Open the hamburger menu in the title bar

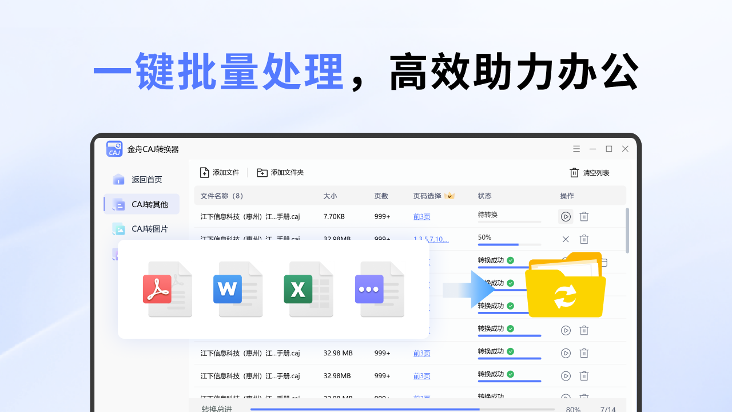point(576,148)
